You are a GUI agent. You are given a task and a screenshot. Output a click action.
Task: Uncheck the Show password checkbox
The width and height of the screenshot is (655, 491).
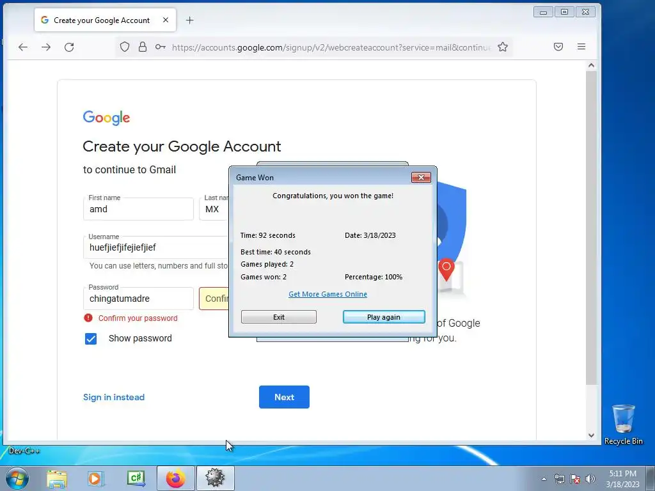click(91, 339)
